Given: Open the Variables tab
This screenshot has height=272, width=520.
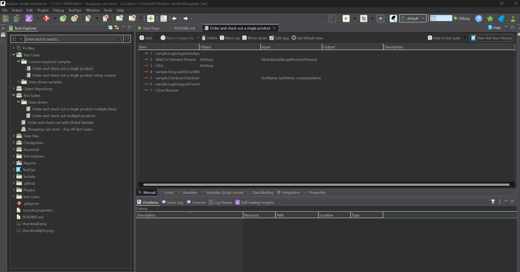Looking at the screenshot, I should [x=187, y=192].
